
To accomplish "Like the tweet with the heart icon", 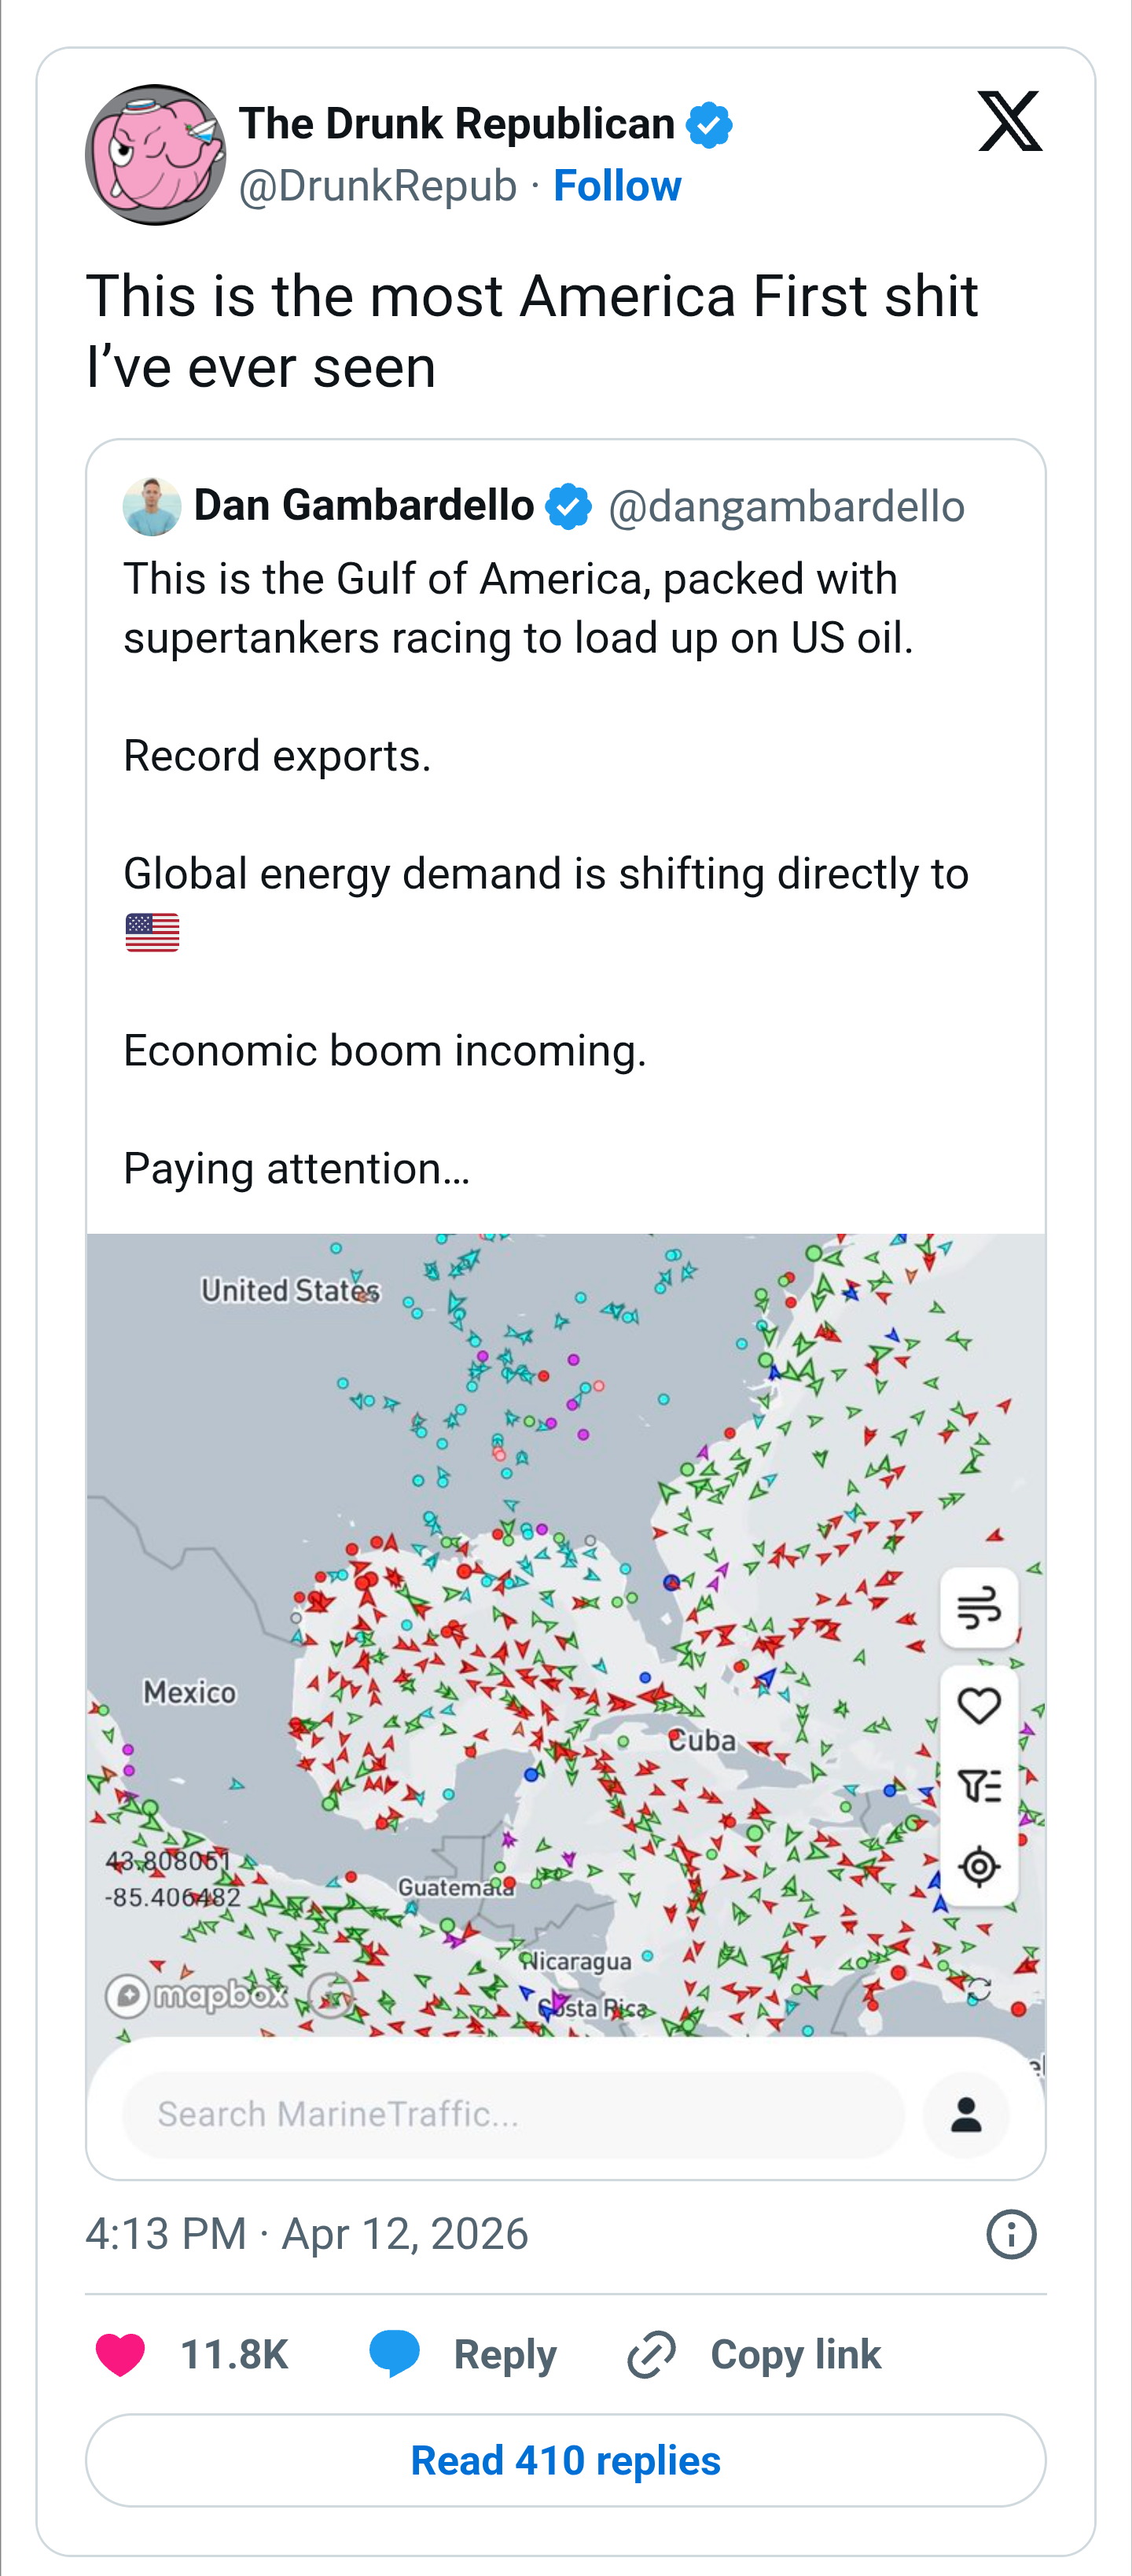I will pyautogui.click(x=120, y=2354).
